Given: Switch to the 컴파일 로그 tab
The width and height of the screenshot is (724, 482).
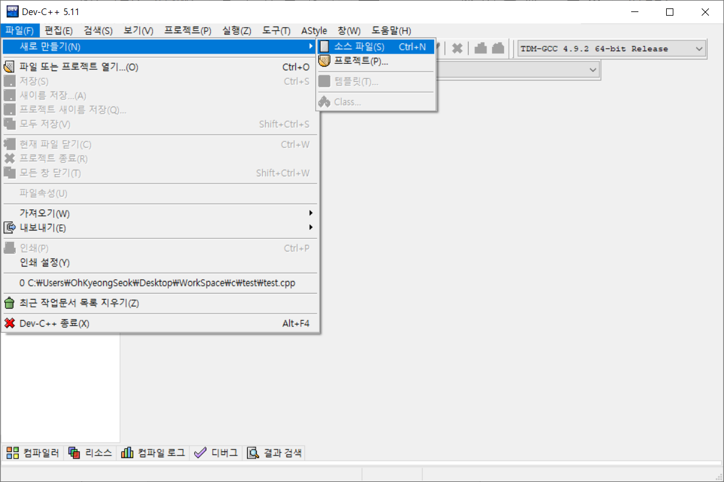Looking at the screenshot, I should click(x=153, y=453).
